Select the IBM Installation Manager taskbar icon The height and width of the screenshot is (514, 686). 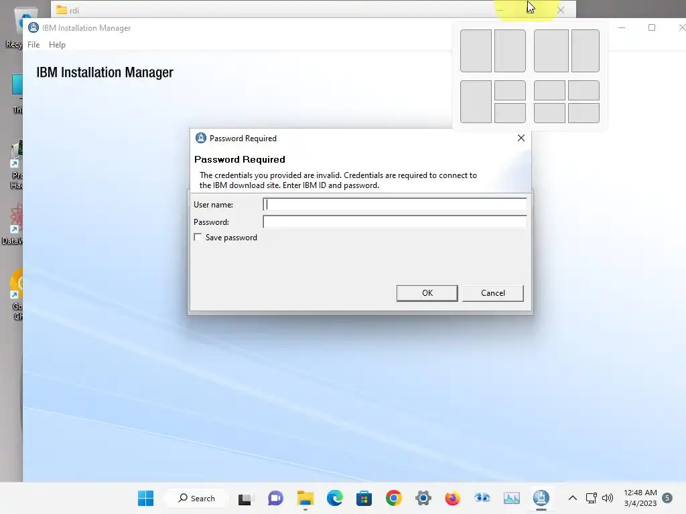pyautogui.click(x=541, y=498)
